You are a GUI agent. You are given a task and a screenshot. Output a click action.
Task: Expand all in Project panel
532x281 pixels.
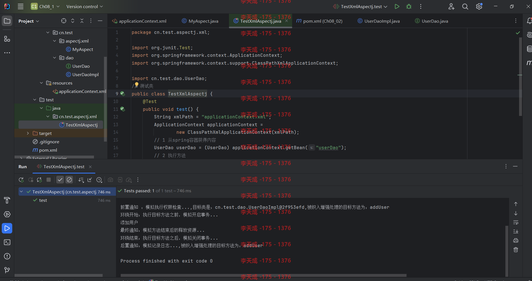(73, 21)
